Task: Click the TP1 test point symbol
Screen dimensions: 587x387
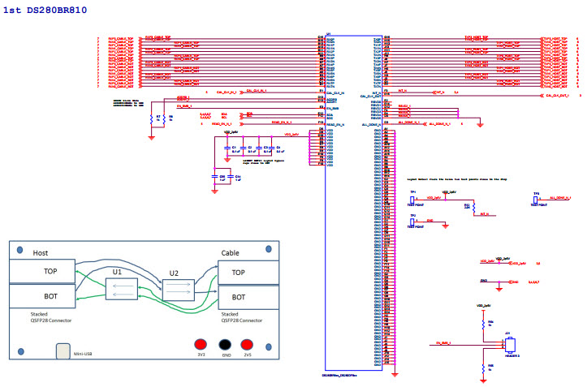Action: tap(412, 199)
